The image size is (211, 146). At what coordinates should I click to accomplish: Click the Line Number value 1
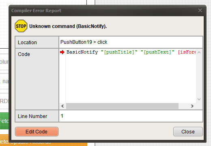[62, 116]
